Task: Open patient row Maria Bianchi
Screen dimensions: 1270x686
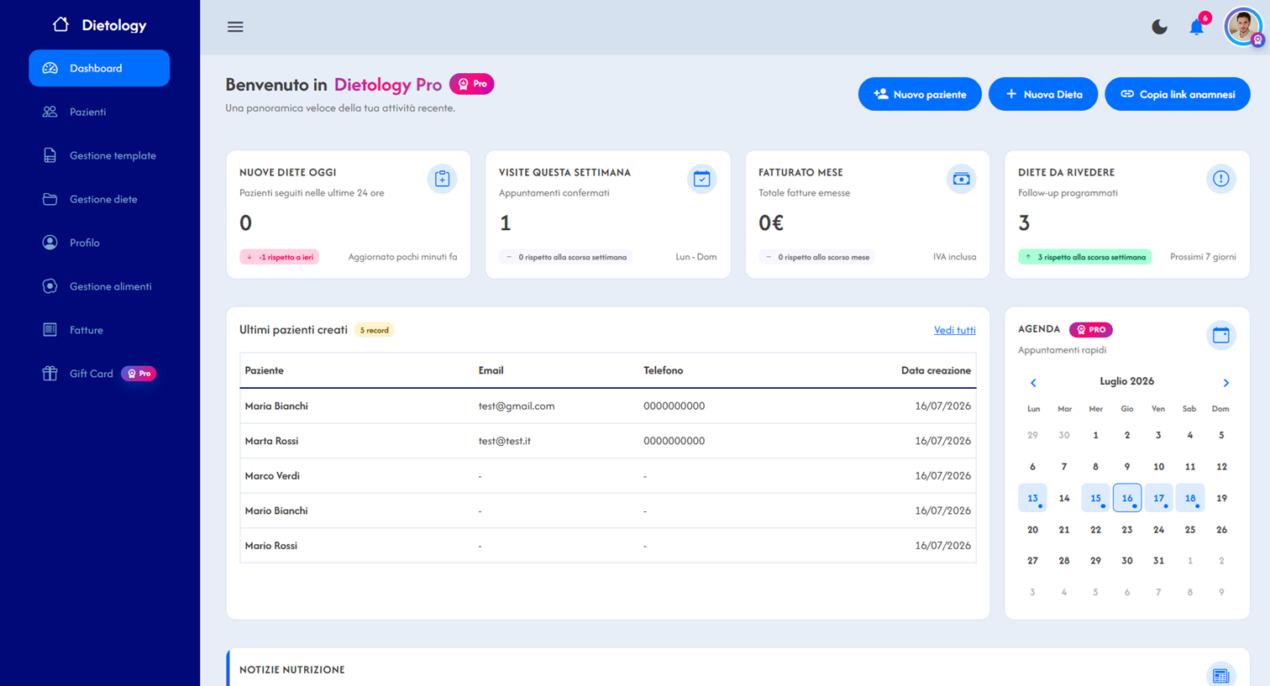Action: tap(608, 406)
